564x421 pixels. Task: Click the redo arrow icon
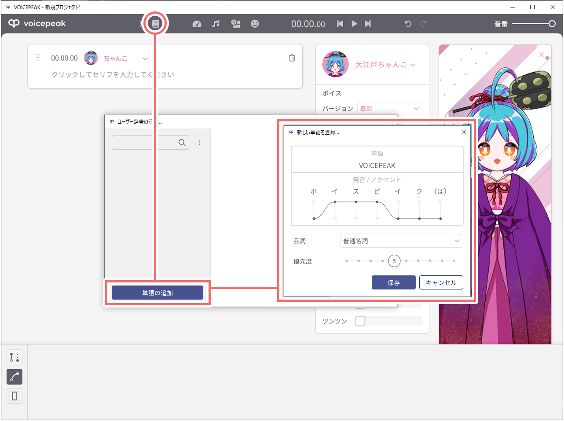click(423, 24)
